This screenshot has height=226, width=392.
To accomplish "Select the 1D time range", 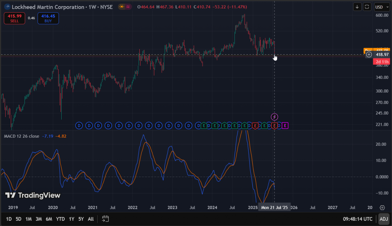I will point(9,219).
